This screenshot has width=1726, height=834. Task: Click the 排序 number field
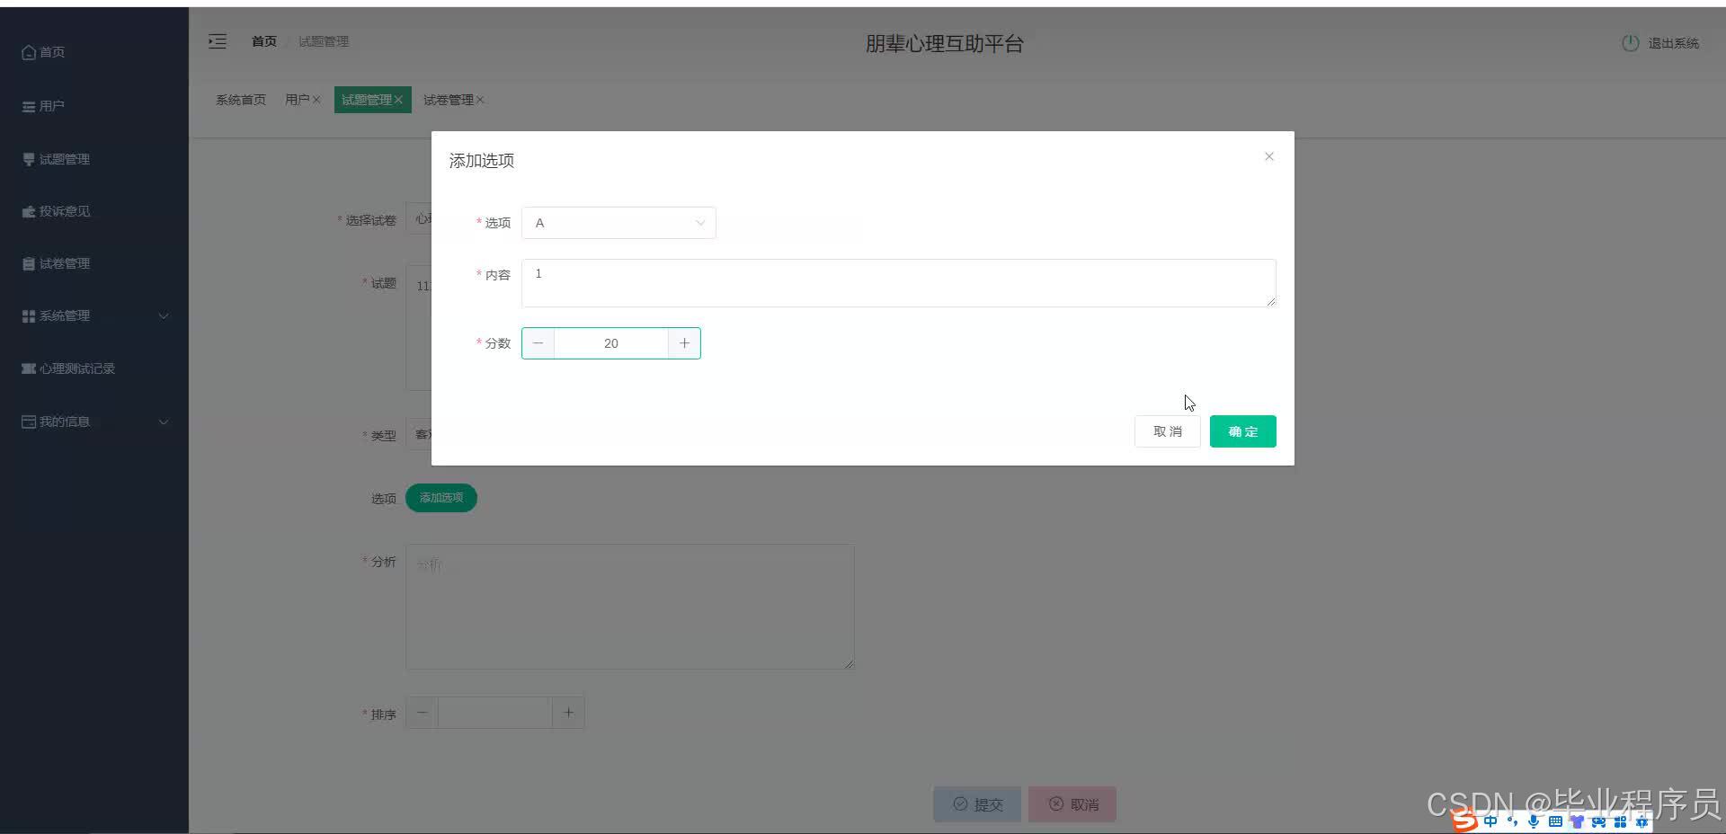coord(494,713)
